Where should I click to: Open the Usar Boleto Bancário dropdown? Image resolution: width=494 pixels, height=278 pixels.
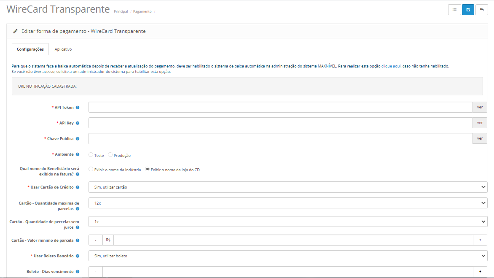(287, 256)
